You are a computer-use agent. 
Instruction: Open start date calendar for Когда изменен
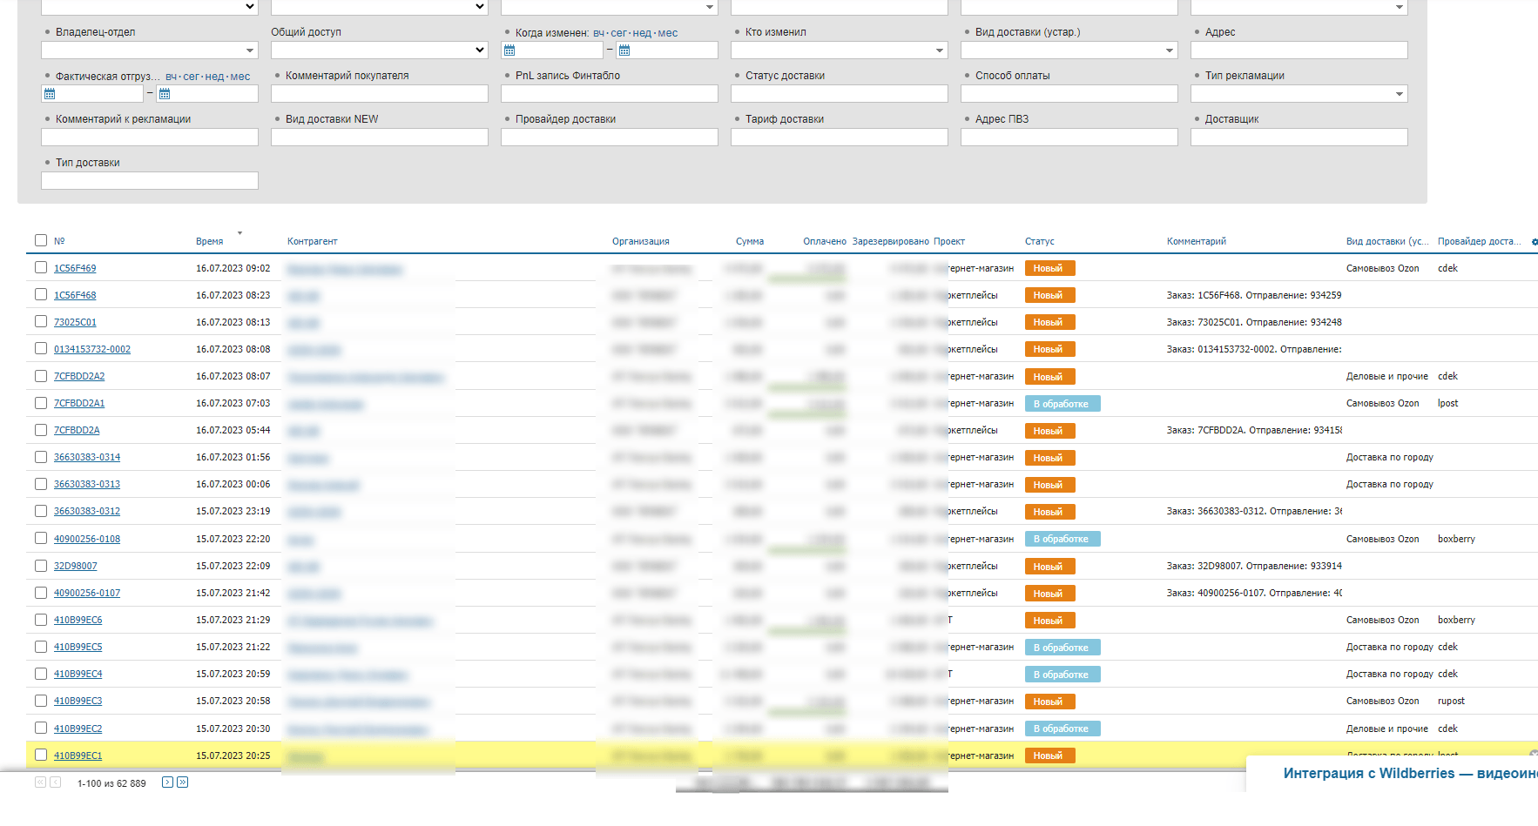509,50
